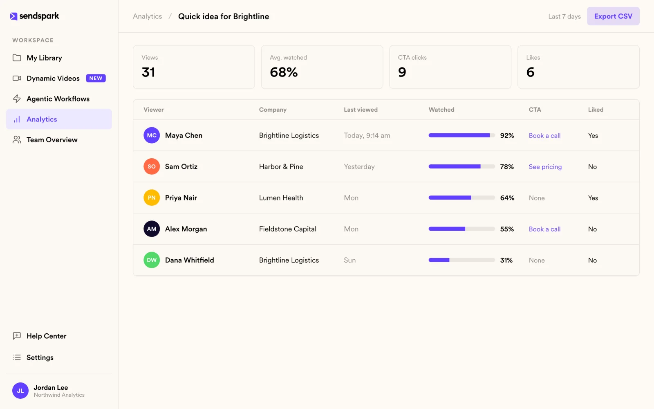The height and width of the screenshot is (409, 654).
Task: Click Sam Ortiz's See pricing link
Action: (x=545, y=166)
